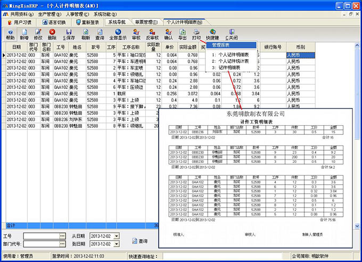Click the 管理报表 menu header
This screenshot has width=362, height=262.
pos(231,45)
